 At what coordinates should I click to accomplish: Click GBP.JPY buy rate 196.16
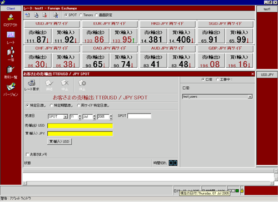(239, 61)
